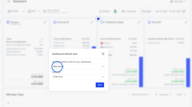Click the Gross profit card icon
This screenshot has height=107, width=192.
pyautogui.click(x=55, y=22)
